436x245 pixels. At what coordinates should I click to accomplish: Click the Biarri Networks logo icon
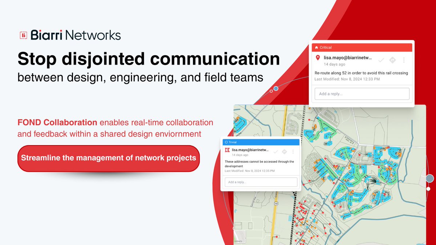click(x=24, y=35)
